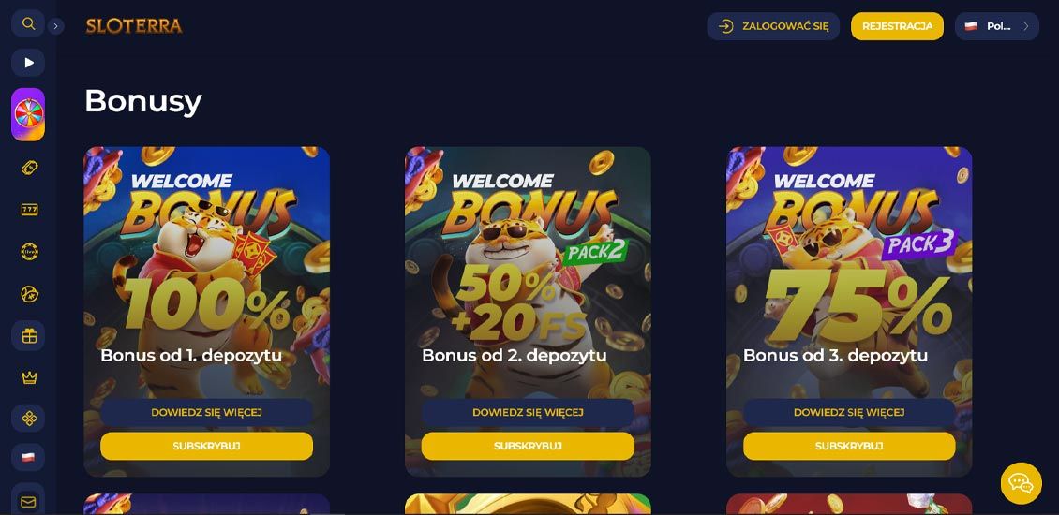The height and width of the screenshot is (515, 1059).
Task: Open the Polish language dropdown in header
Action: pyautogui.click(x=997, y=26)
